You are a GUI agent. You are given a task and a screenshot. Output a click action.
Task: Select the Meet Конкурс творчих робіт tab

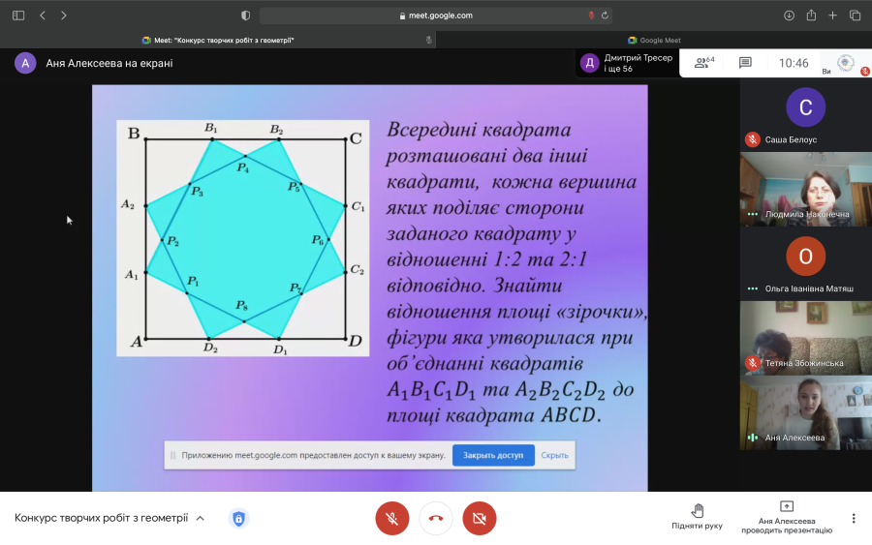(x=218, y=40)
